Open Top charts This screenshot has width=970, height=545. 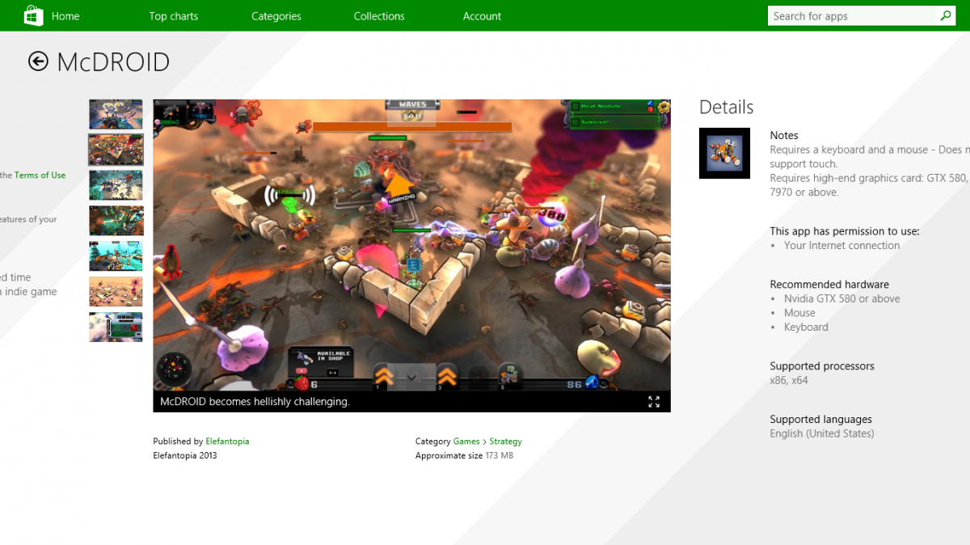[174, 16]
